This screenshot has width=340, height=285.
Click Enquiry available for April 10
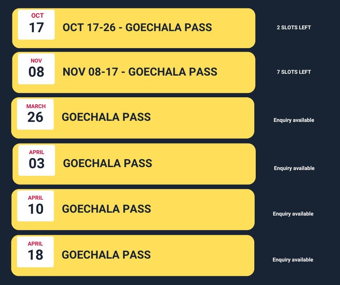pos(293,214)
